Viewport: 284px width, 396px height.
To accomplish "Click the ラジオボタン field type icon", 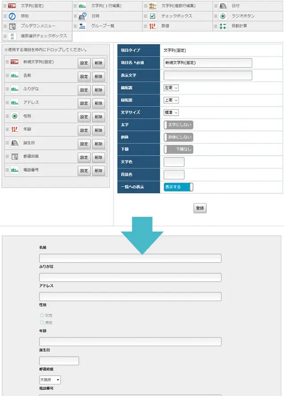I will (x=222, y=16).
